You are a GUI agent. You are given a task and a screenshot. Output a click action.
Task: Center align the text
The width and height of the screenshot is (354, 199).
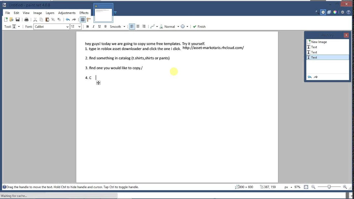pos(138,27)
